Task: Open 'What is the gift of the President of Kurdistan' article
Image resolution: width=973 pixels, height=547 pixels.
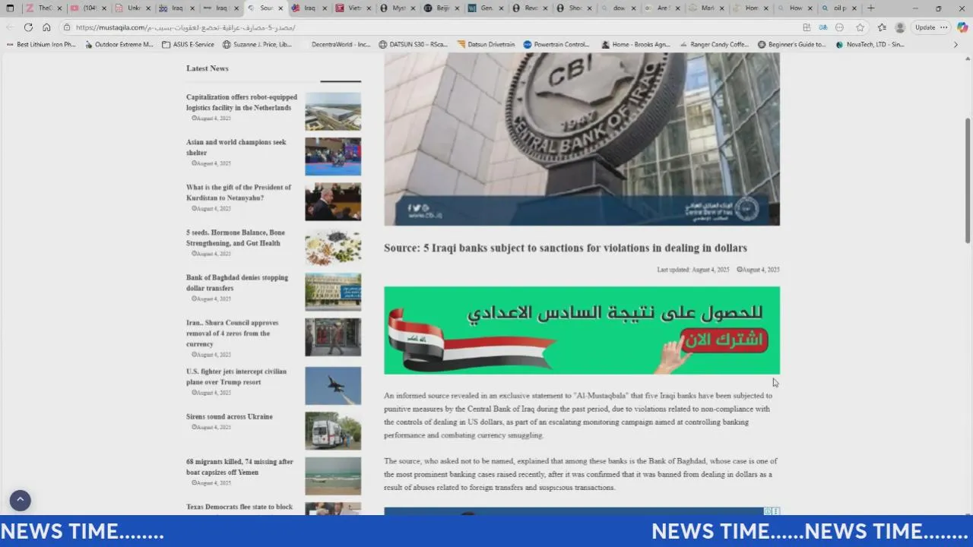Action: pyautogui.click(x=239, y=192)
